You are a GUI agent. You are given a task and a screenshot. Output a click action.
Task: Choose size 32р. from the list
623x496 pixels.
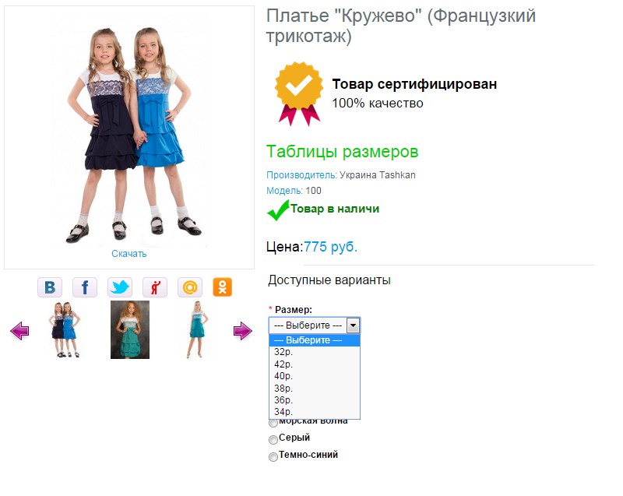pos(315,352)
